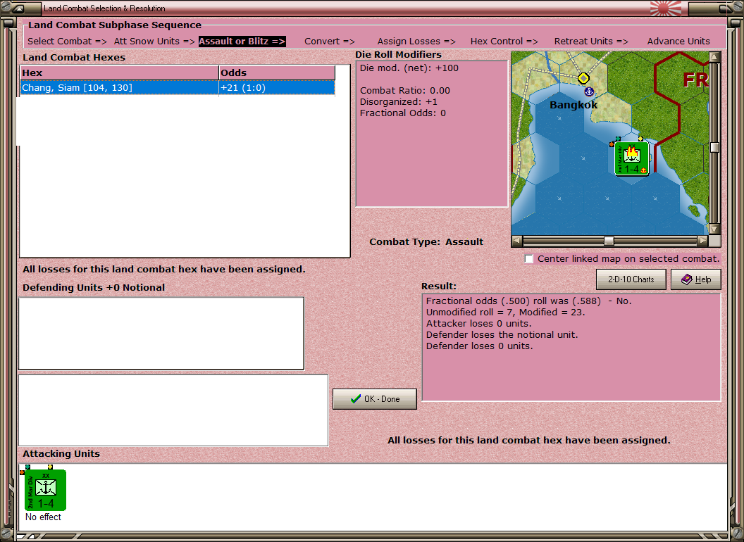The height and width of the screenshot is (542, 744).
Task: Click the map's horizontal scrollbar thumb
Action: 609,241
